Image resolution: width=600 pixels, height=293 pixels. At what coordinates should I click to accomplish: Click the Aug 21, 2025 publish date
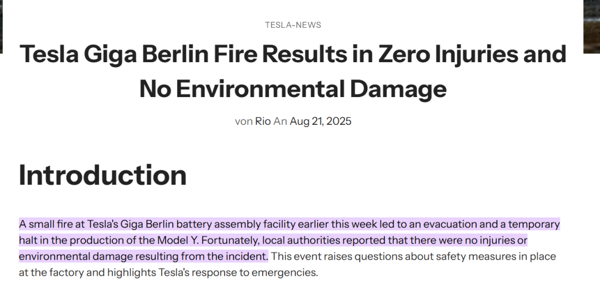point(321,121)
